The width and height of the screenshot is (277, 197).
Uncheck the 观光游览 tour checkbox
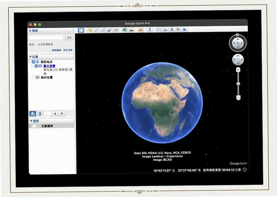[x=36, y=66]
